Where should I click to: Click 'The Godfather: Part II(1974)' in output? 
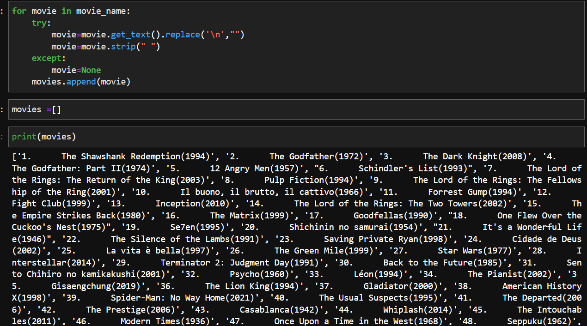pyautogui.click(x=81, y=169)
